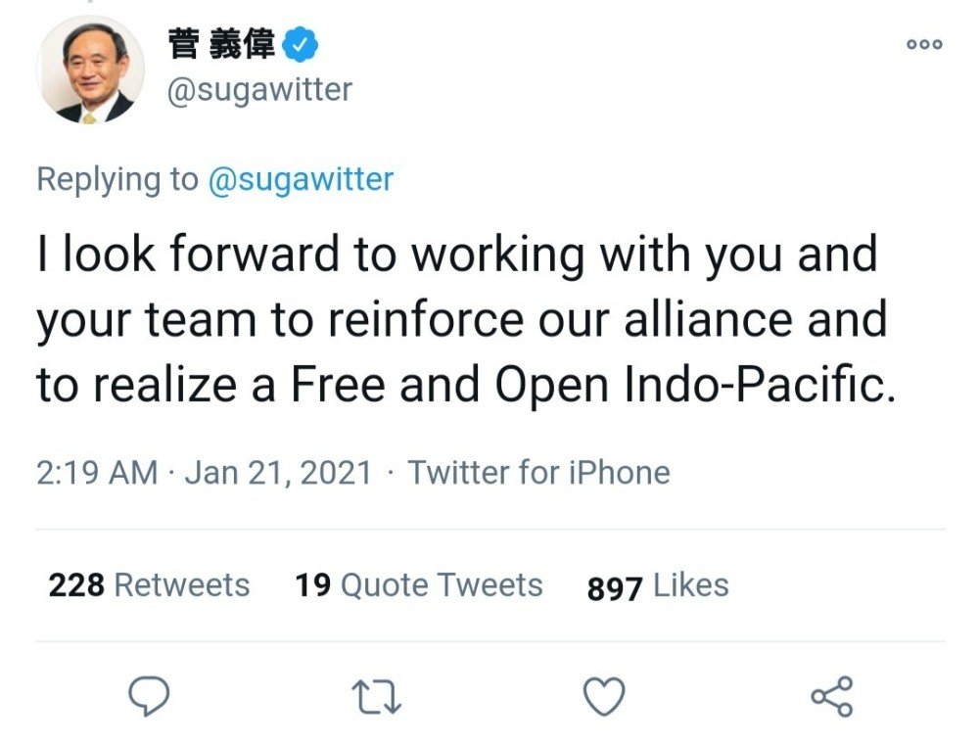Open the three-dot more options menu
Viewport: 979px width, 745px height.
click(923, 44)
